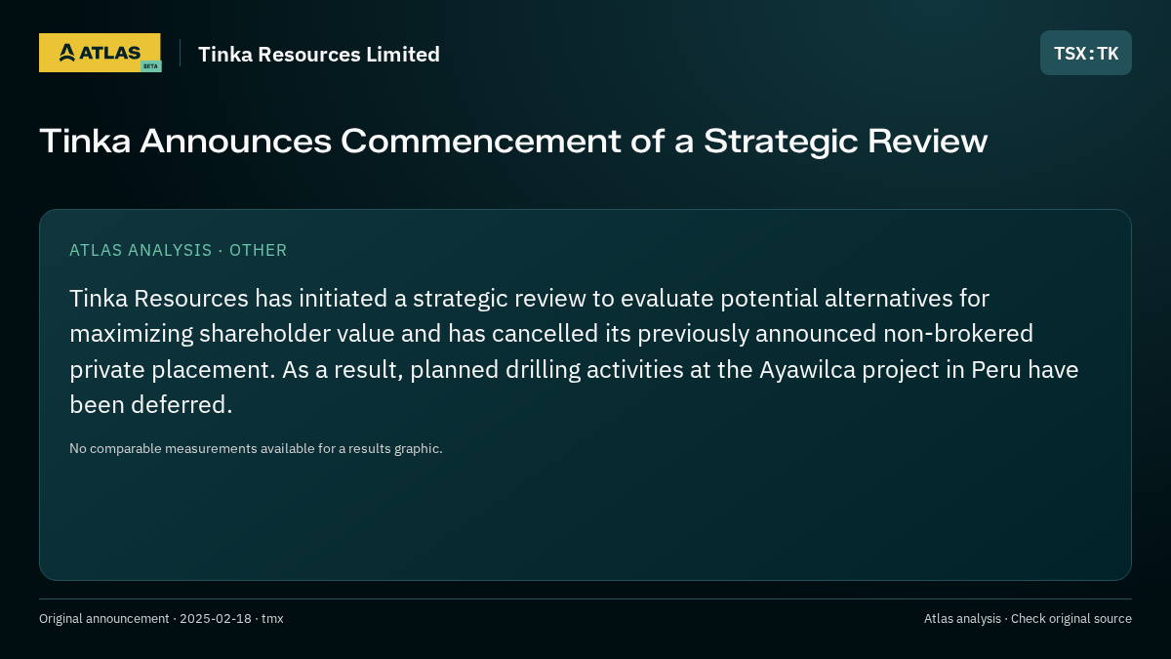
Task: Select the headline about Strategic Review
Action: [513, 142]
